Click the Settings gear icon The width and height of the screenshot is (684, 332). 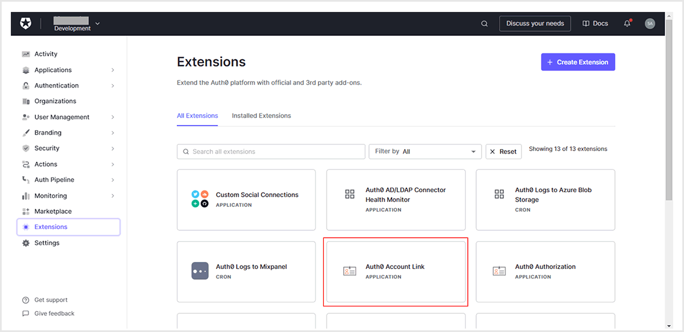pyautogui.click(x=26, y=243)
